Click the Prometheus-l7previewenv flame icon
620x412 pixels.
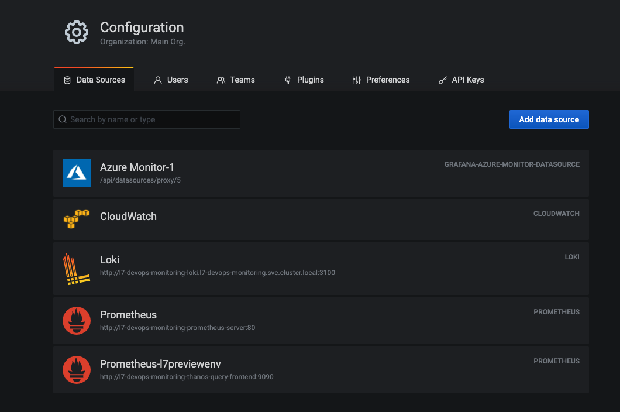76,370
